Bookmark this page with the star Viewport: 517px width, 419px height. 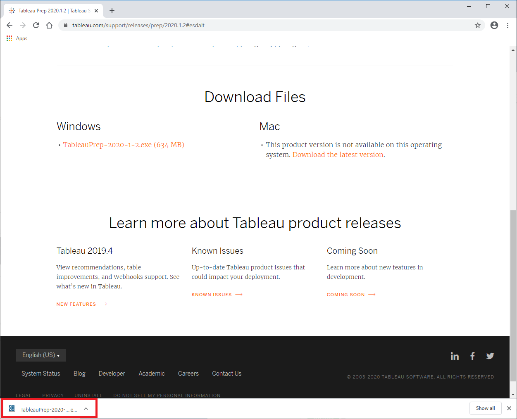click(478, 25)
